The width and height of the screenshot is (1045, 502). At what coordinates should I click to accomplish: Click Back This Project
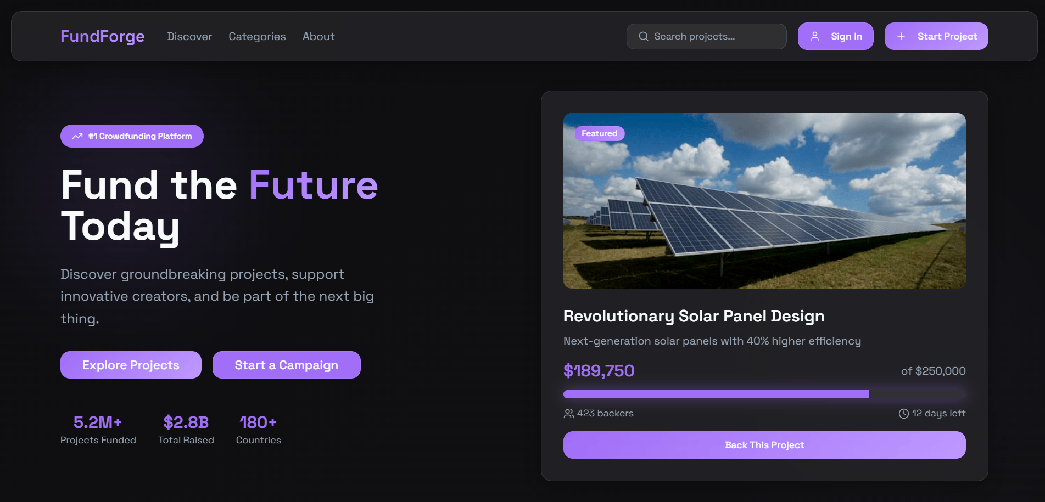click(x=764, y=445)
